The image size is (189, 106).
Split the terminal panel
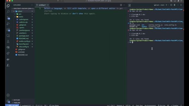tap(171, 5)
